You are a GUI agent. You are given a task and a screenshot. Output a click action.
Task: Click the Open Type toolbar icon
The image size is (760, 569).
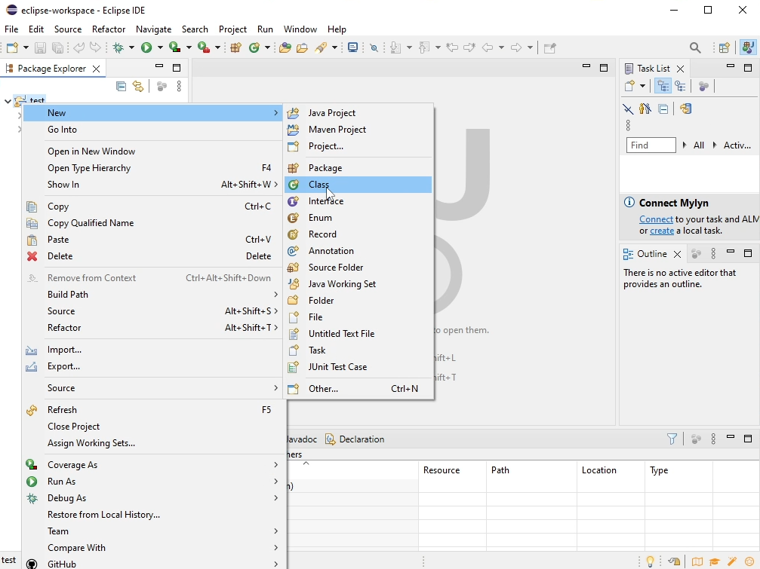(x=285, y=47)
